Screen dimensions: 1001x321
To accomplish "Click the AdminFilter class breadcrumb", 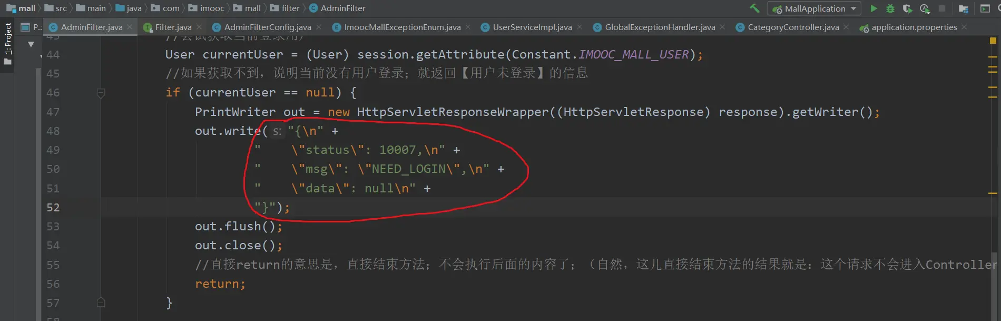I will tap(337, 8).
